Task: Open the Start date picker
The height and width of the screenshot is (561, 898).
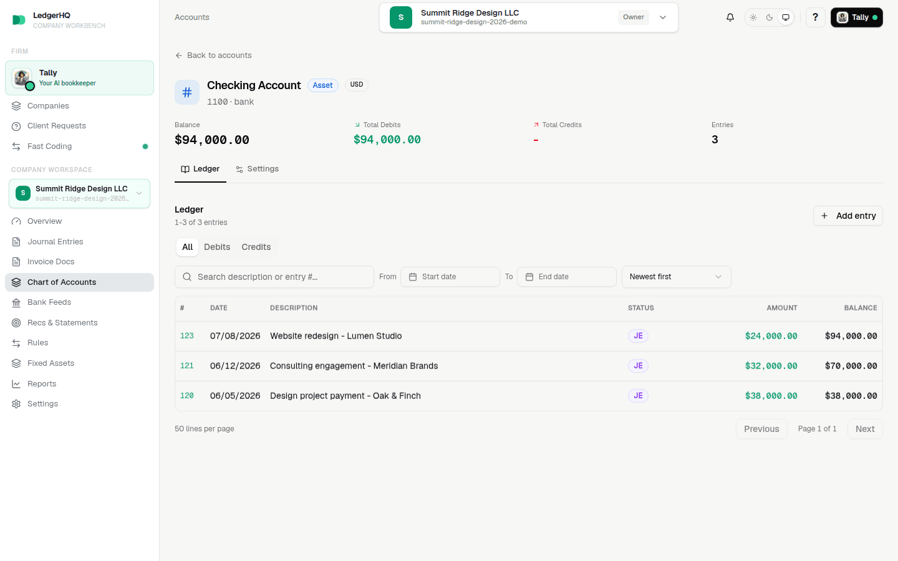Action: 450,277
